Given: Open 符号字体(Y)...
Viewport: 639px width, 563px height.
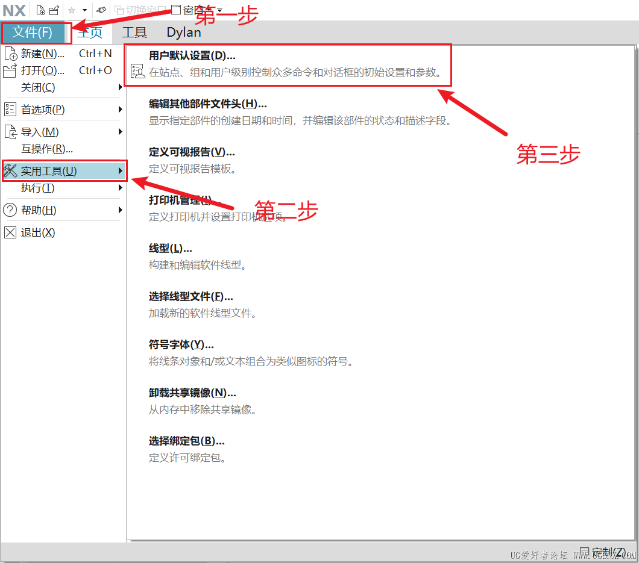Looking at the screenshot, I should pos(181,344).
